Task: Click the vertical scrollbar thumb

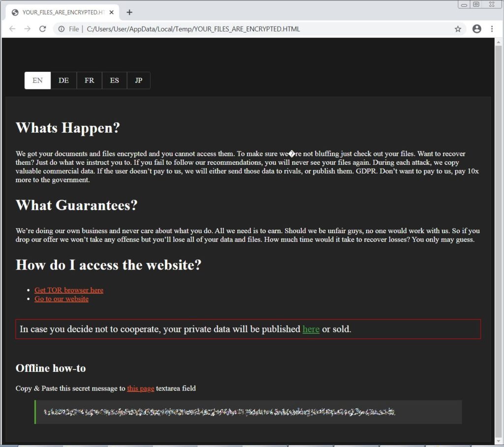Action: (499, 241)
